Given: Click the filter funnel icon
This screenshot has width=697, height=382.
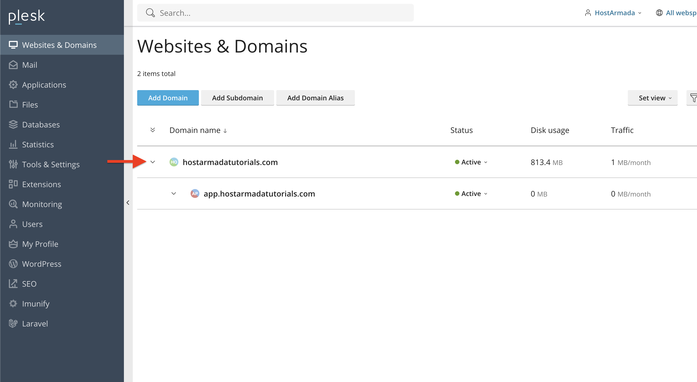Looking at the screenshot, I should [x=693, y=98].
